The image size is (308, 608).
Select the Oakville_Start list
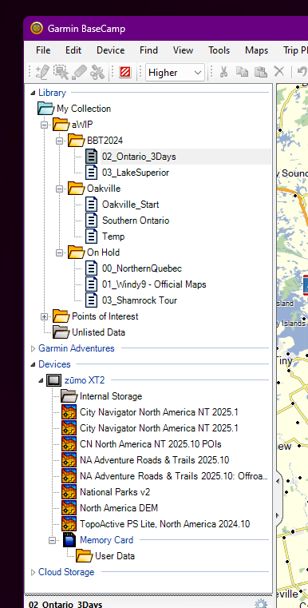click(131, 205)
